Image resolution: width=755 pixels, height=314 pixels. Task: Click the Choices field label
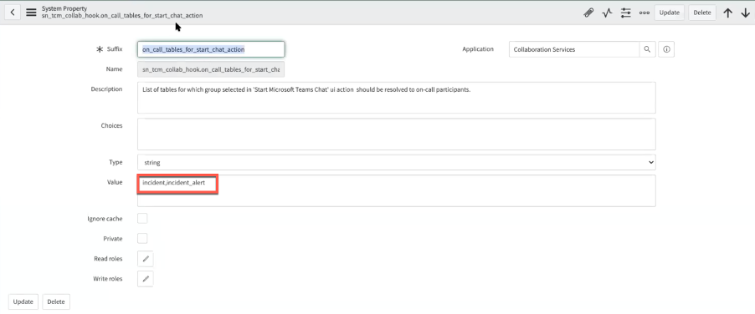click(111, 126)
